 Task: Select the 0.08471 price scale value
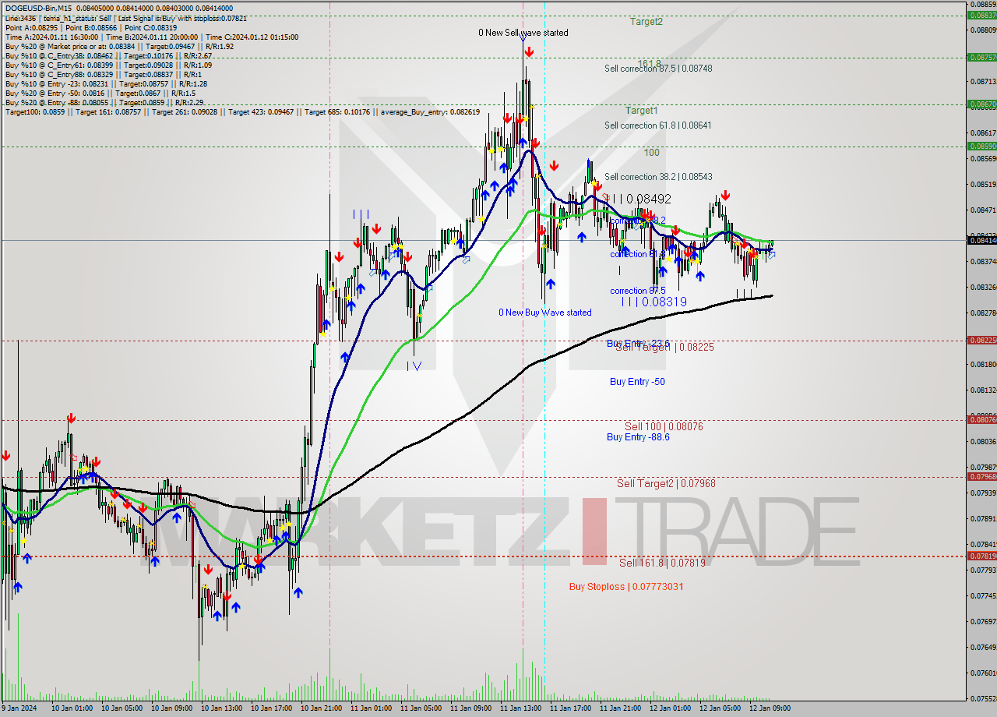(983, 210)
